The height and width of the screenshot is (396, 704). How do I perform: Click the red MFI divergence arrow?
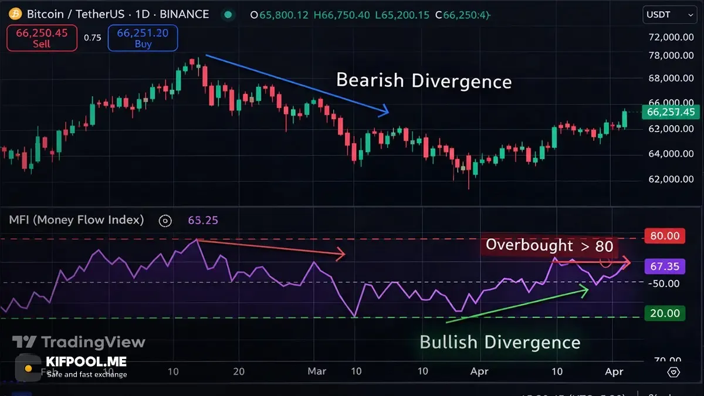tap(272, 249)
